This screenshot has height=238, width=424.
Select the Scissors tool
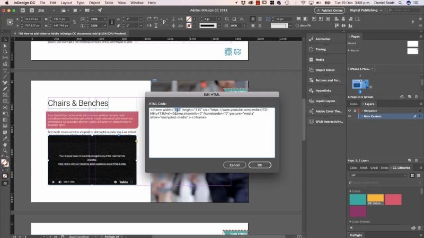coord(5,107)
